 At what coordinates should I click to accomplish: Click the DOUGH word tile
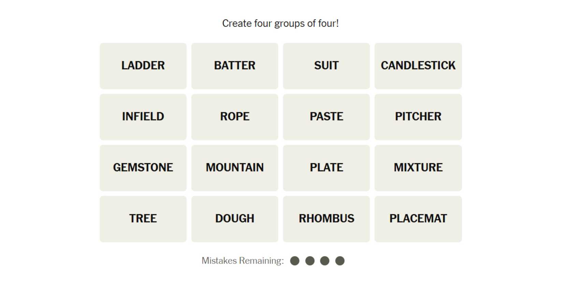coord(235,219)
